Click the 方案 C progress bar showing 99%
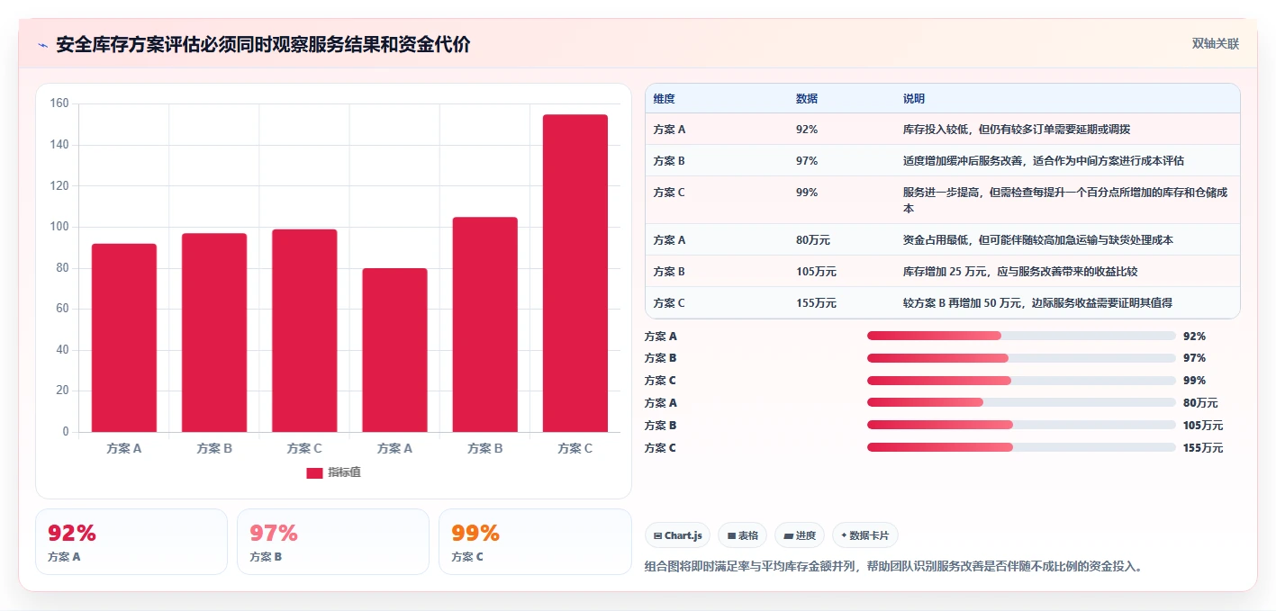The height and width of the screenshot is (611, 1276). click(x=1021, y=381)
